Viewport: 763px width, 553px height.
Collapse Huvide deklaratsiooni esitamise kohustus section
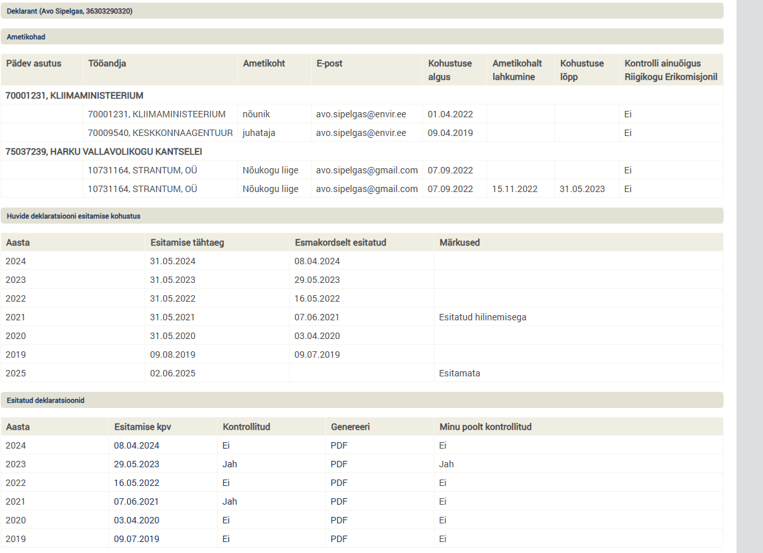pyautogui.click(x=362, y=216)
